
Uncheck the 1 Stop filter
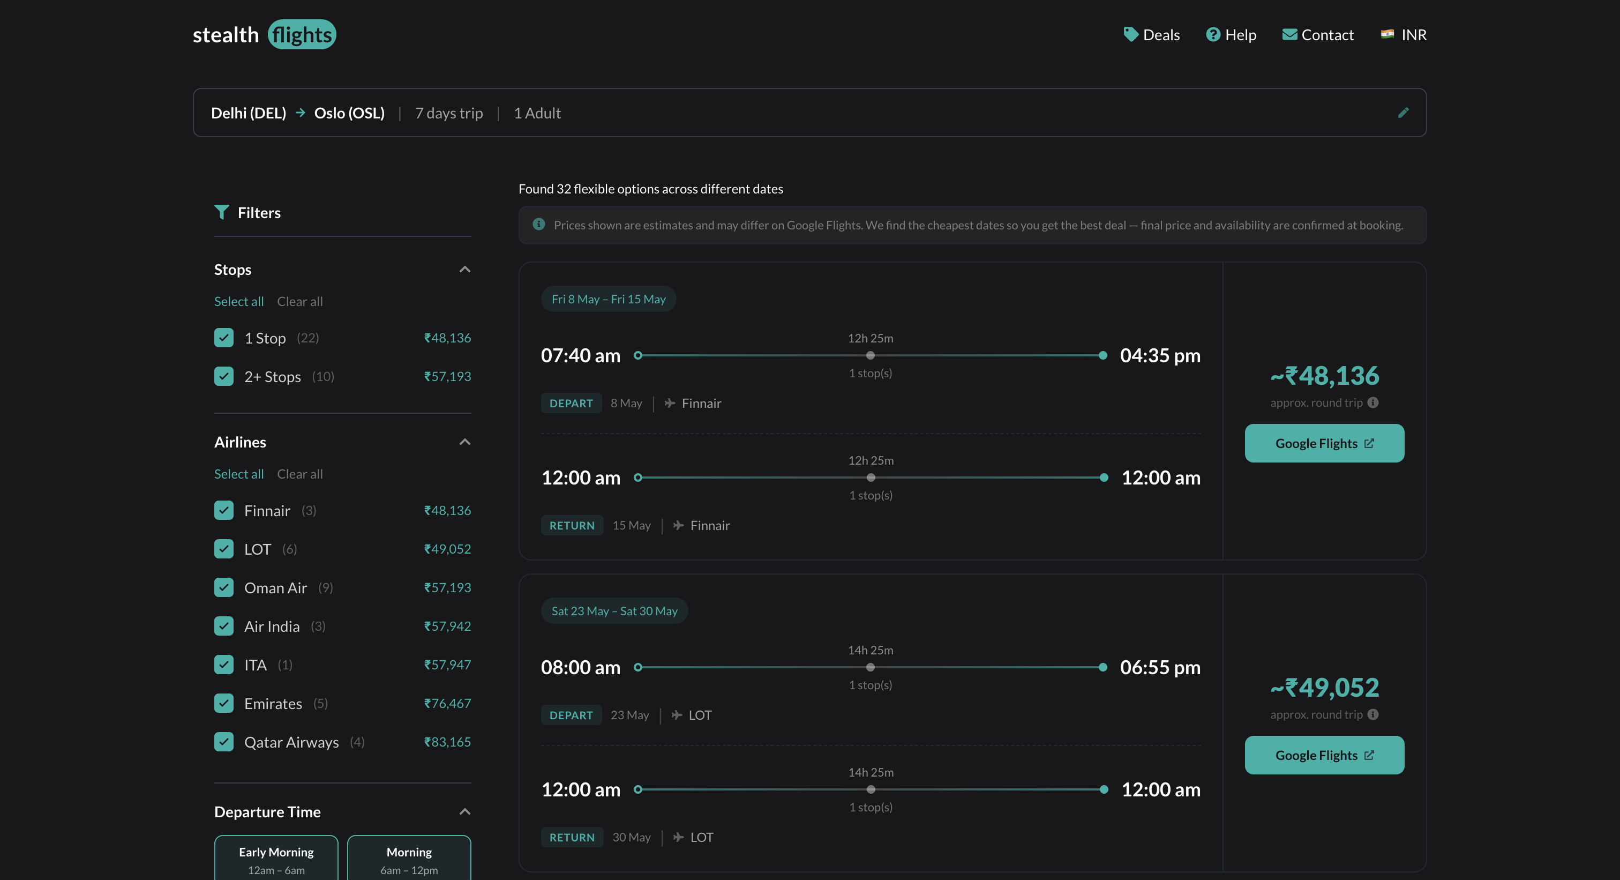coord(224,338)
